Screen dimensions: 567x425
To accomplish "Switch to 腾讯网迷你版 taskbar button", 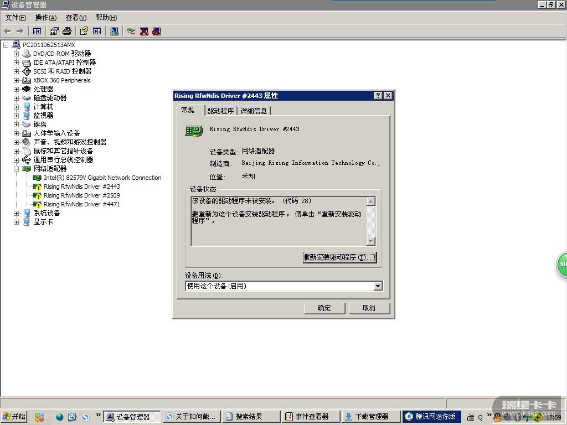I will click(x=431, y=417).
